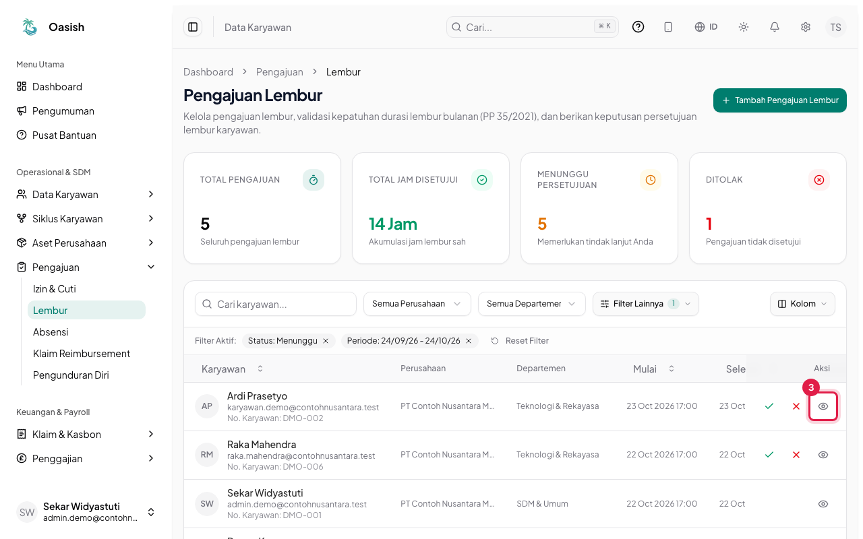The width and height of the screenshot is (863, 539).
Task: Open notifications bell icon
Action: tap(775, 27)
